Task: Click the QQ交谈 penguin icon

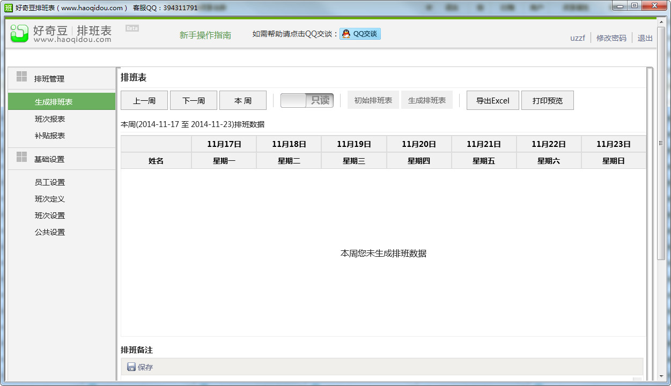Action: coord(345,33)
